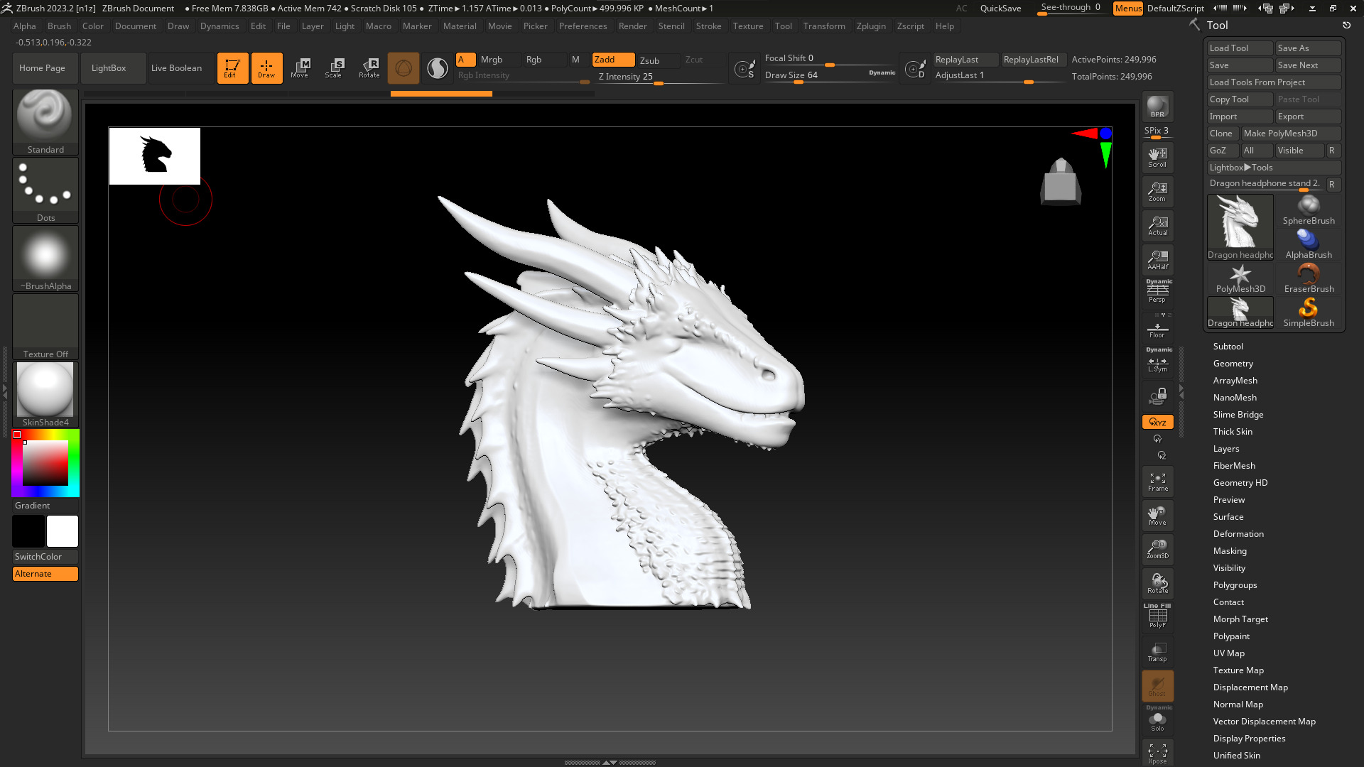Image resolution: width=1364 pixels, height=767 pixels.
Task: Click the sculptris pro sphere icon
Action: (404, 68)
